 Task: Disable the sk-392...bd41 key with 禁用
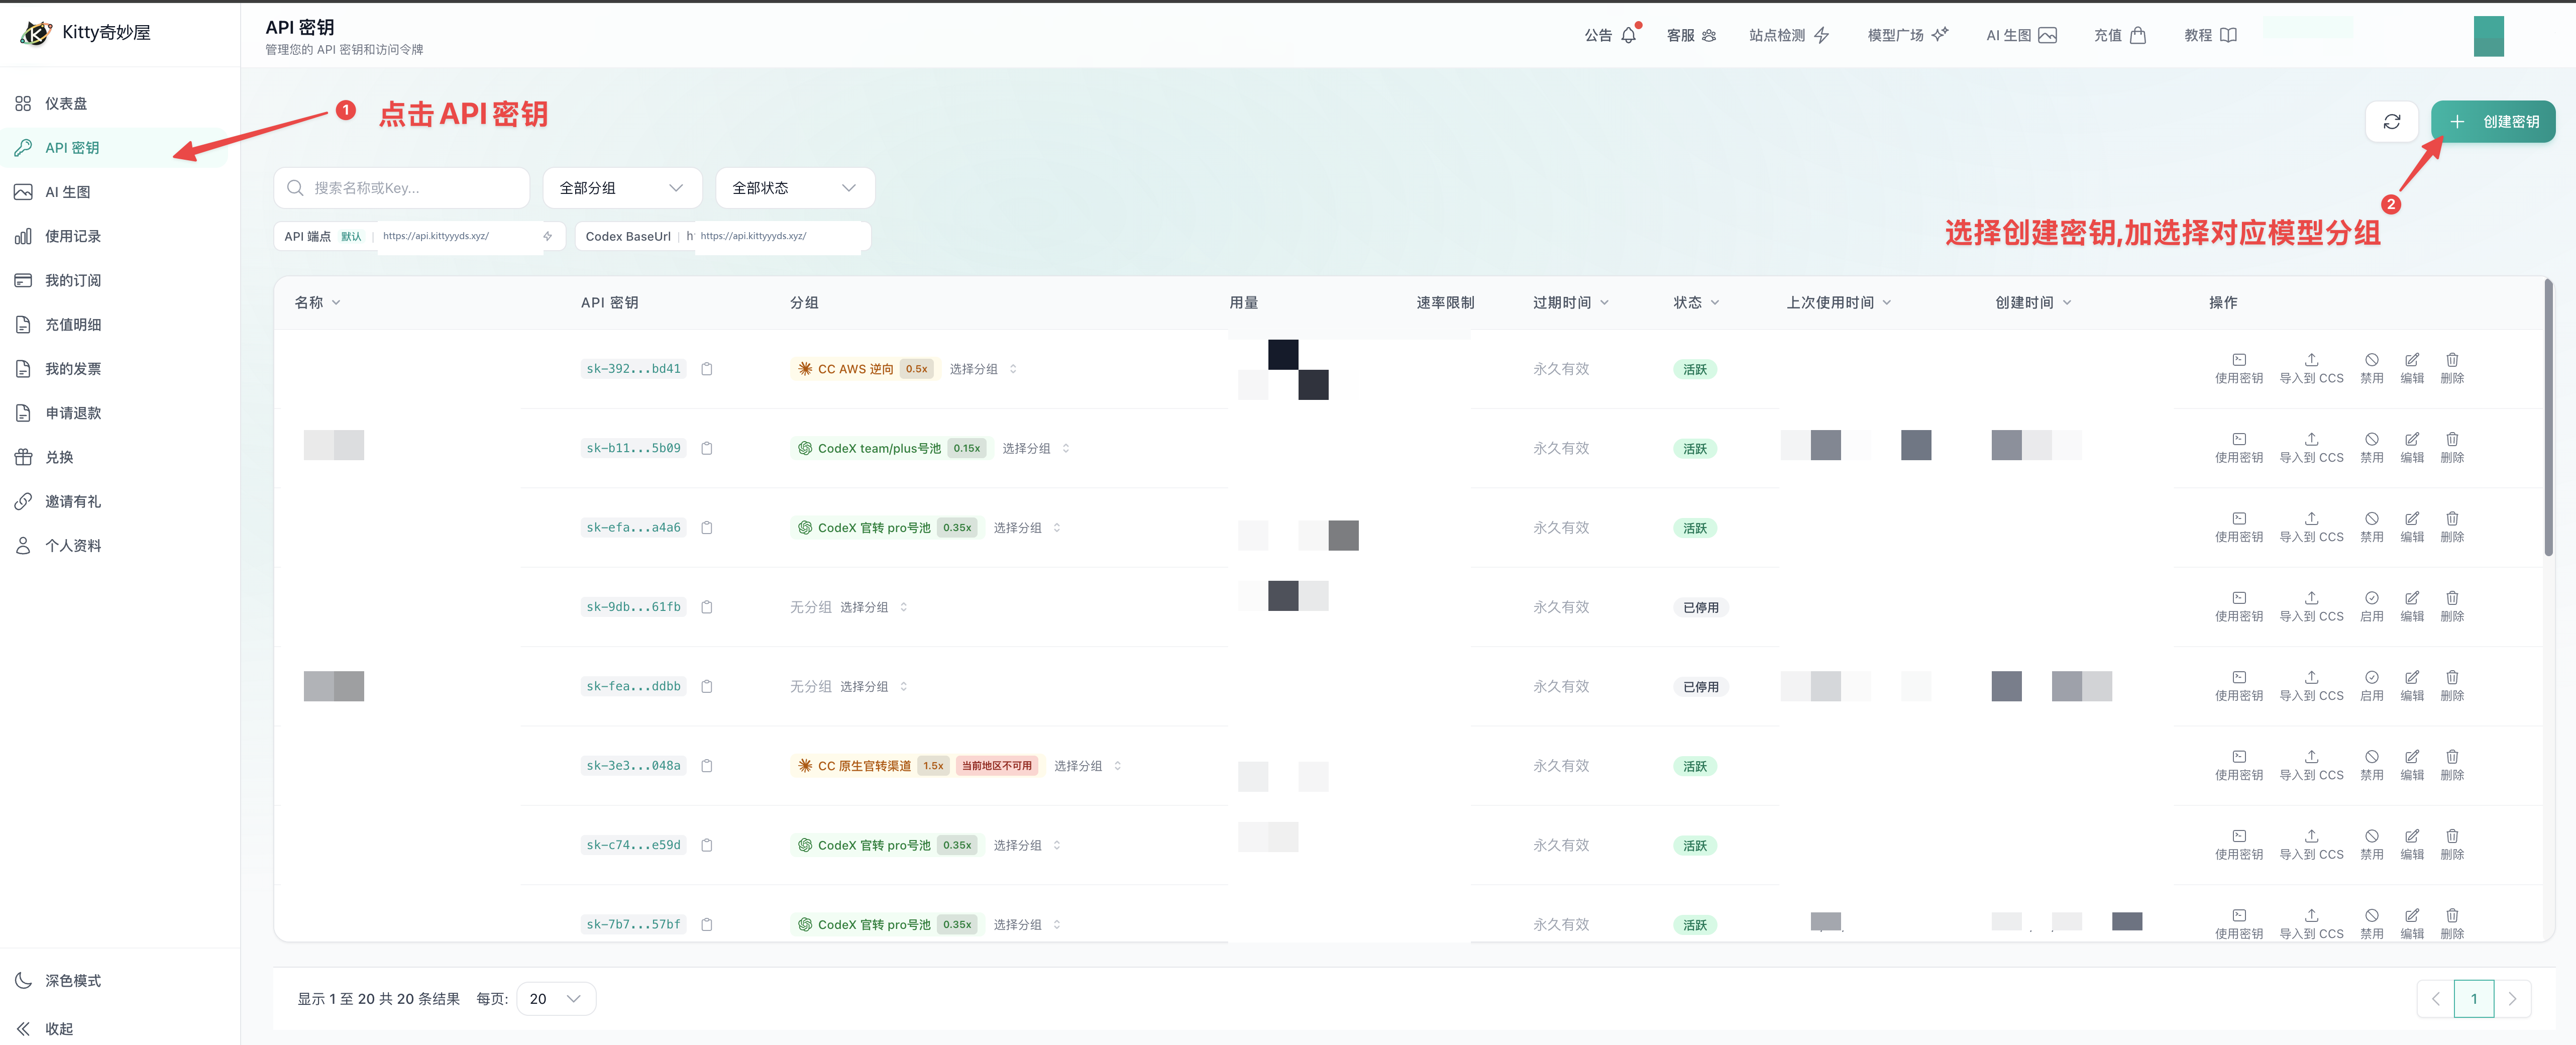point(2371,369)
